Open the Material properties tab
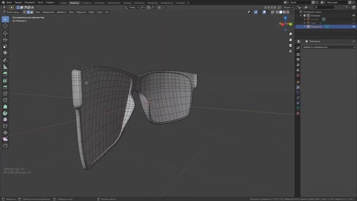This screenshot has width=357, height=201. [x=298, y=113]
